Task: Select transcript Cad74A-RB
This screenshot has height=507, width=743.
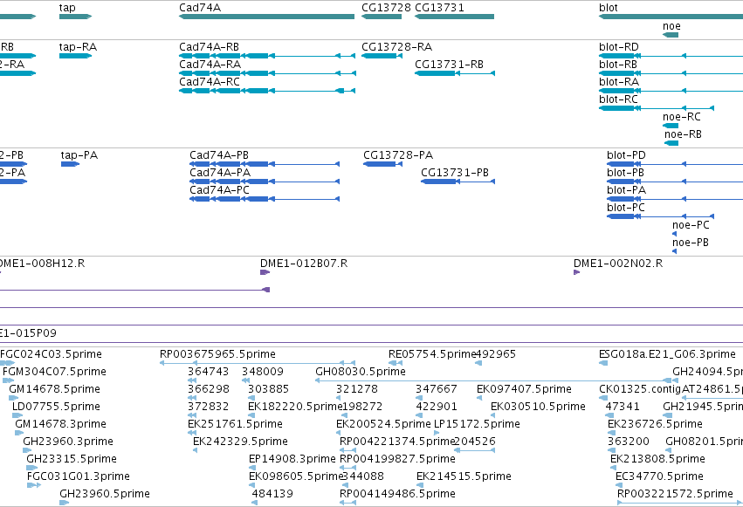Action: (267, 56)
